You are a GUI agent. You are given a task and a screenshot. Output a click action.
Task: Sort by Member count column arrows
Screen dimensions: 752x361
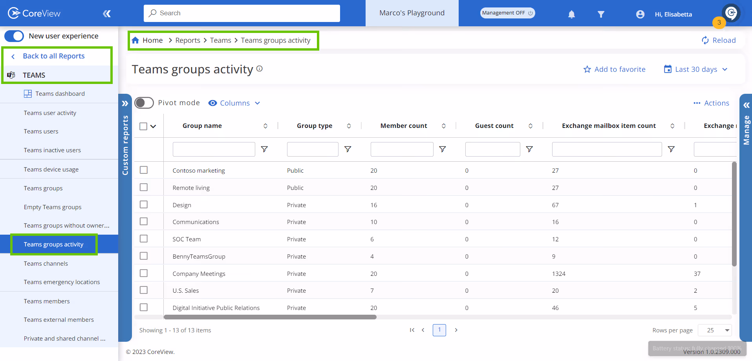(x=444, y=126)
